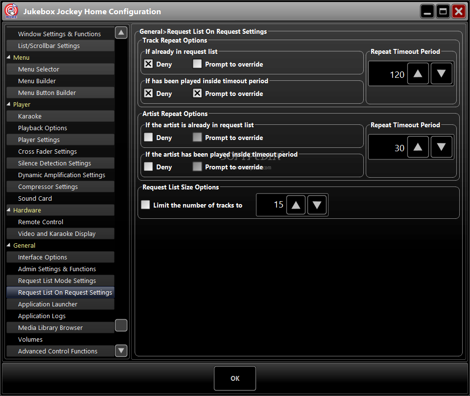Uncheck Deny for track already in request list
Screen dimensions: 470x396
[x=148, y=64]
